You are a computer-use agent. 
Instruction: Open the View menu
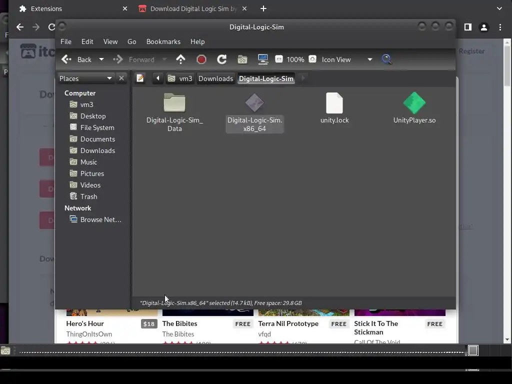tap(110, 42)
